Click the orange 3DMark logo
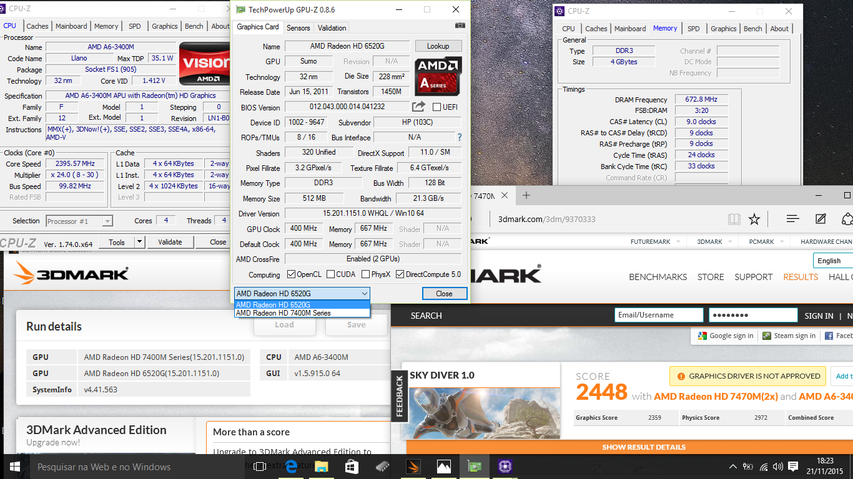Viewport: 853px width, 479px height. 71,273
